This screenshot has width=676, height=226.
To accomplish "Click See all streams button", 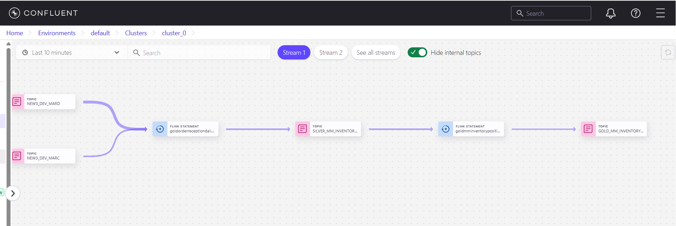I will click(376, 53).
